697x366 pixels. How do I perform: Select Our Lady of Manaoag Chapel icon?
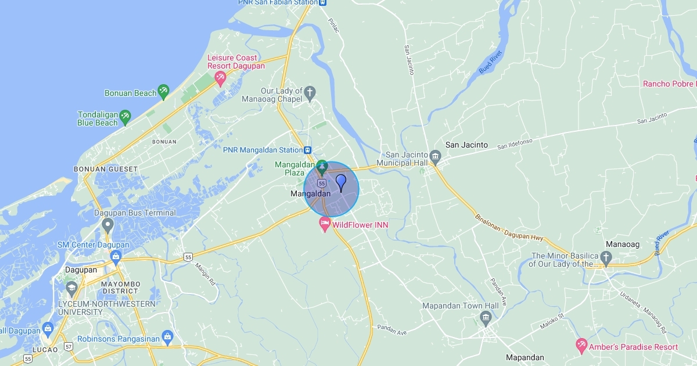click(x=310, y=92)
